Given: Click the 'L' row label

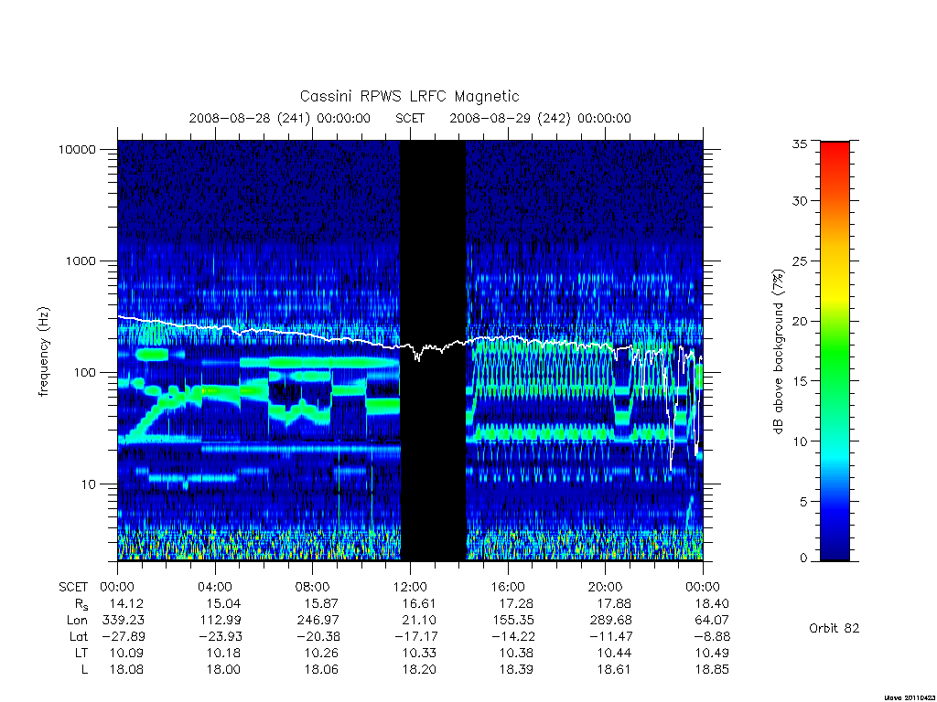Looking at the screenshot, I should [84, 670].
